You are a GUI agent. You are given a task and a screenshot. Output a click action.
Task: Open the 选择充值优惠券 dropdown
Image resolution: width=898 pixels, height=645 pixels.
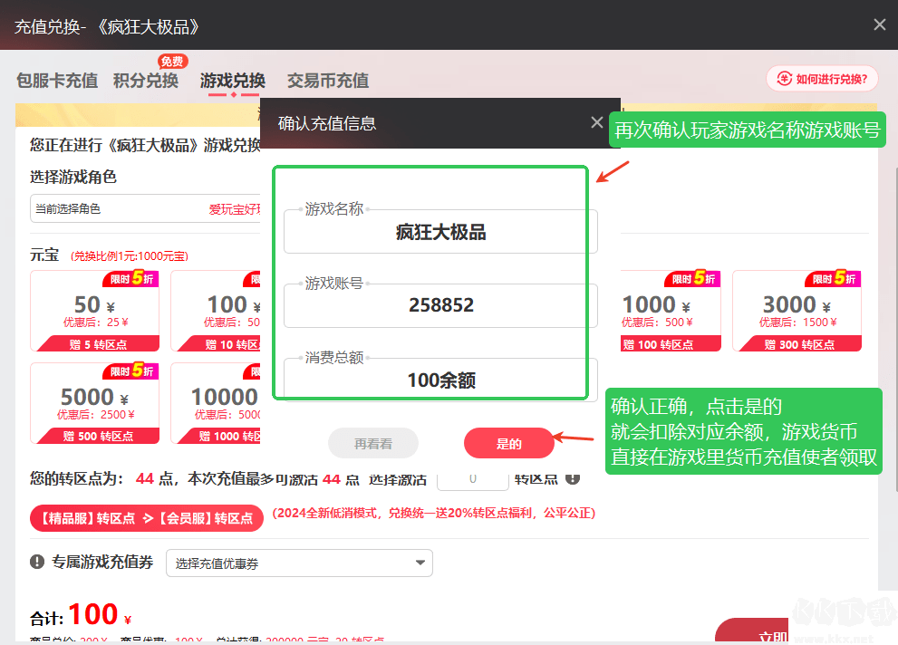click(x=299, y=563)
